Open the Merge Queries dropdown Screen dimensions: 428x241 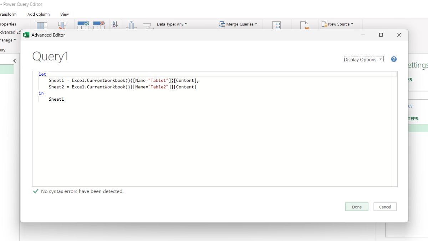[x=239, y=24]
